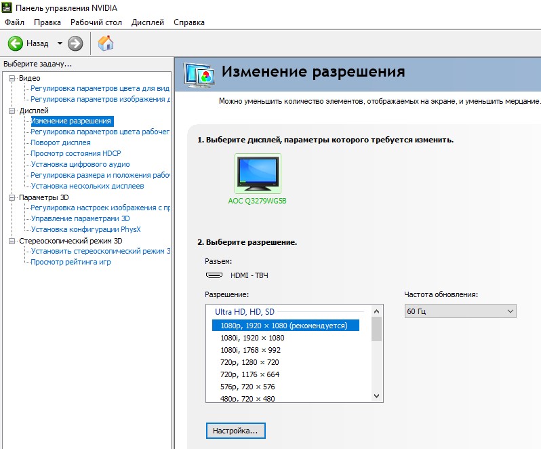This screenshot has width=541, height=449.
Task: Select 576p, 720 × 576 resolution
Action: (247, 387)
